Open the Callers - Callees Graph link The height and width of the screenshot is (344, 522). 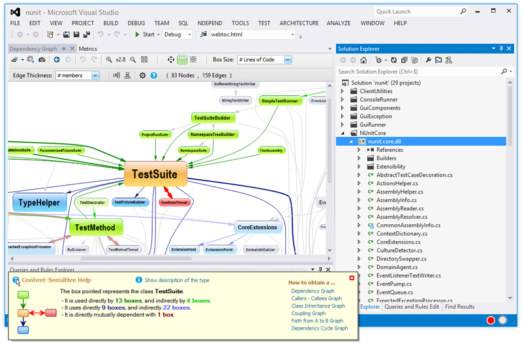[316, 298]
